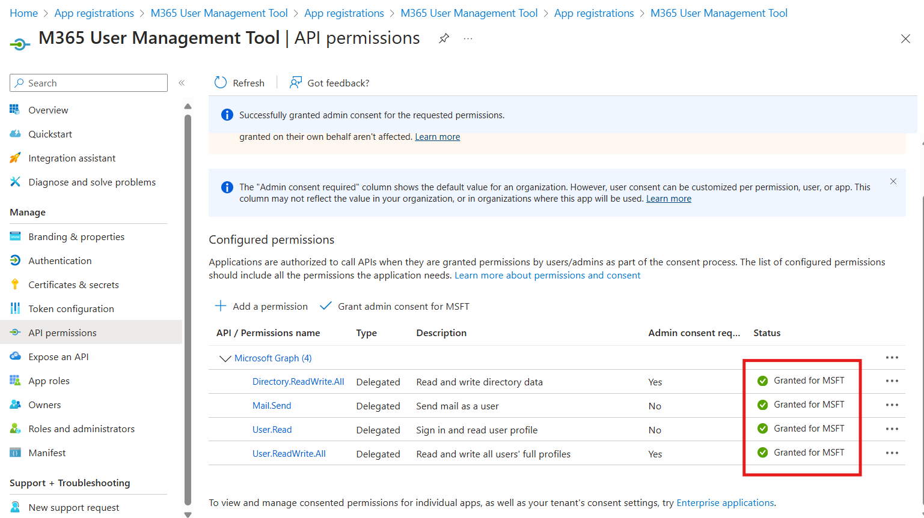Screen dimensions: 924x518
Task: Open ellipsis menu for Mail.Send row
Action: [x=892, y=405]
